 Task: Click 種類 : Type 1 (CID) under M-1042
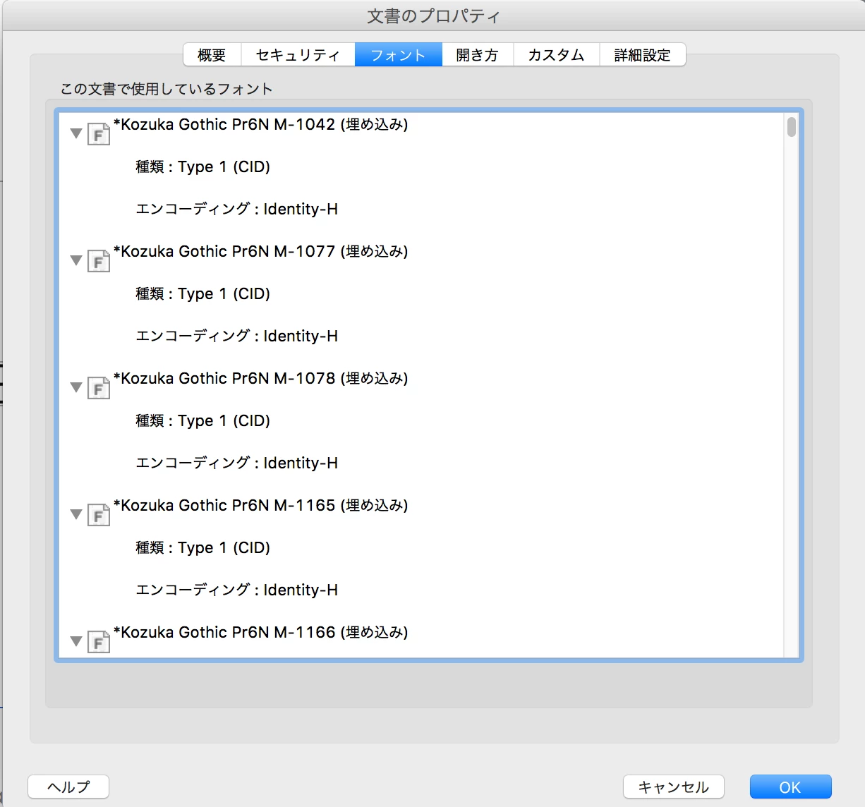[203, 166]
